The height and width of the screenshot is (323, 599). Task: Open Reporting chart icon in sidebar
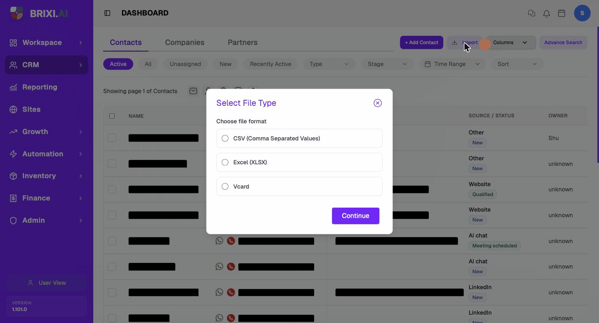coord(13,87)
